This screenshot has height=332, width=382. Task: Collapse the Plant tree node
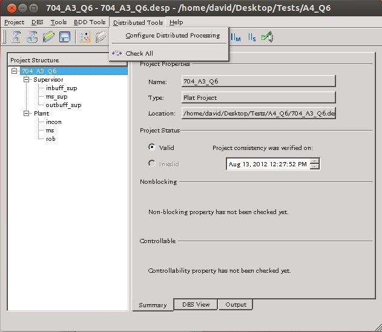[27, 114]
